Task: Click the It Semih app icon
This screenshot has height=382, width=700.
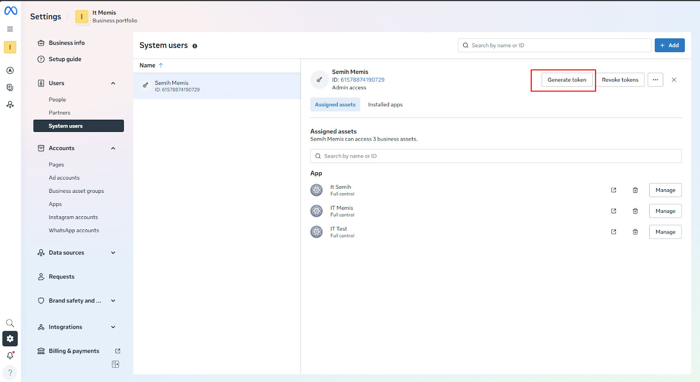Action: pyautogui.click(x=317, y=190)
